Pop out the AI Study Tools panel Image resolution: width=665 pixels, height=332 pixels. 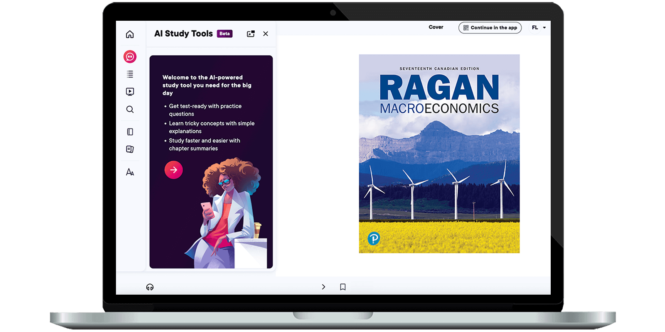point(251,34)
